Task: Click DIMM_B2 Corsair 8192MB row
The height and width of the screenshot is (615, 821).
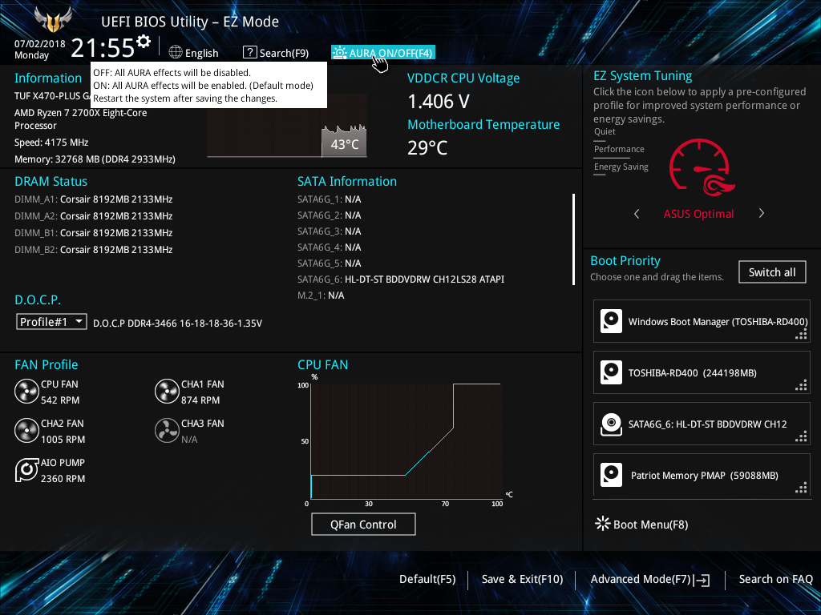Action: 94,250
